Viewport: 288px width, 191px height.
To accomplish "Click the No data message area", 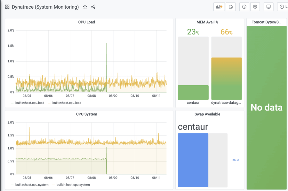I will pos(267,108).
